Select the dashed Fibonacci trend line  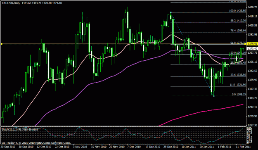[x=192, y=54]
